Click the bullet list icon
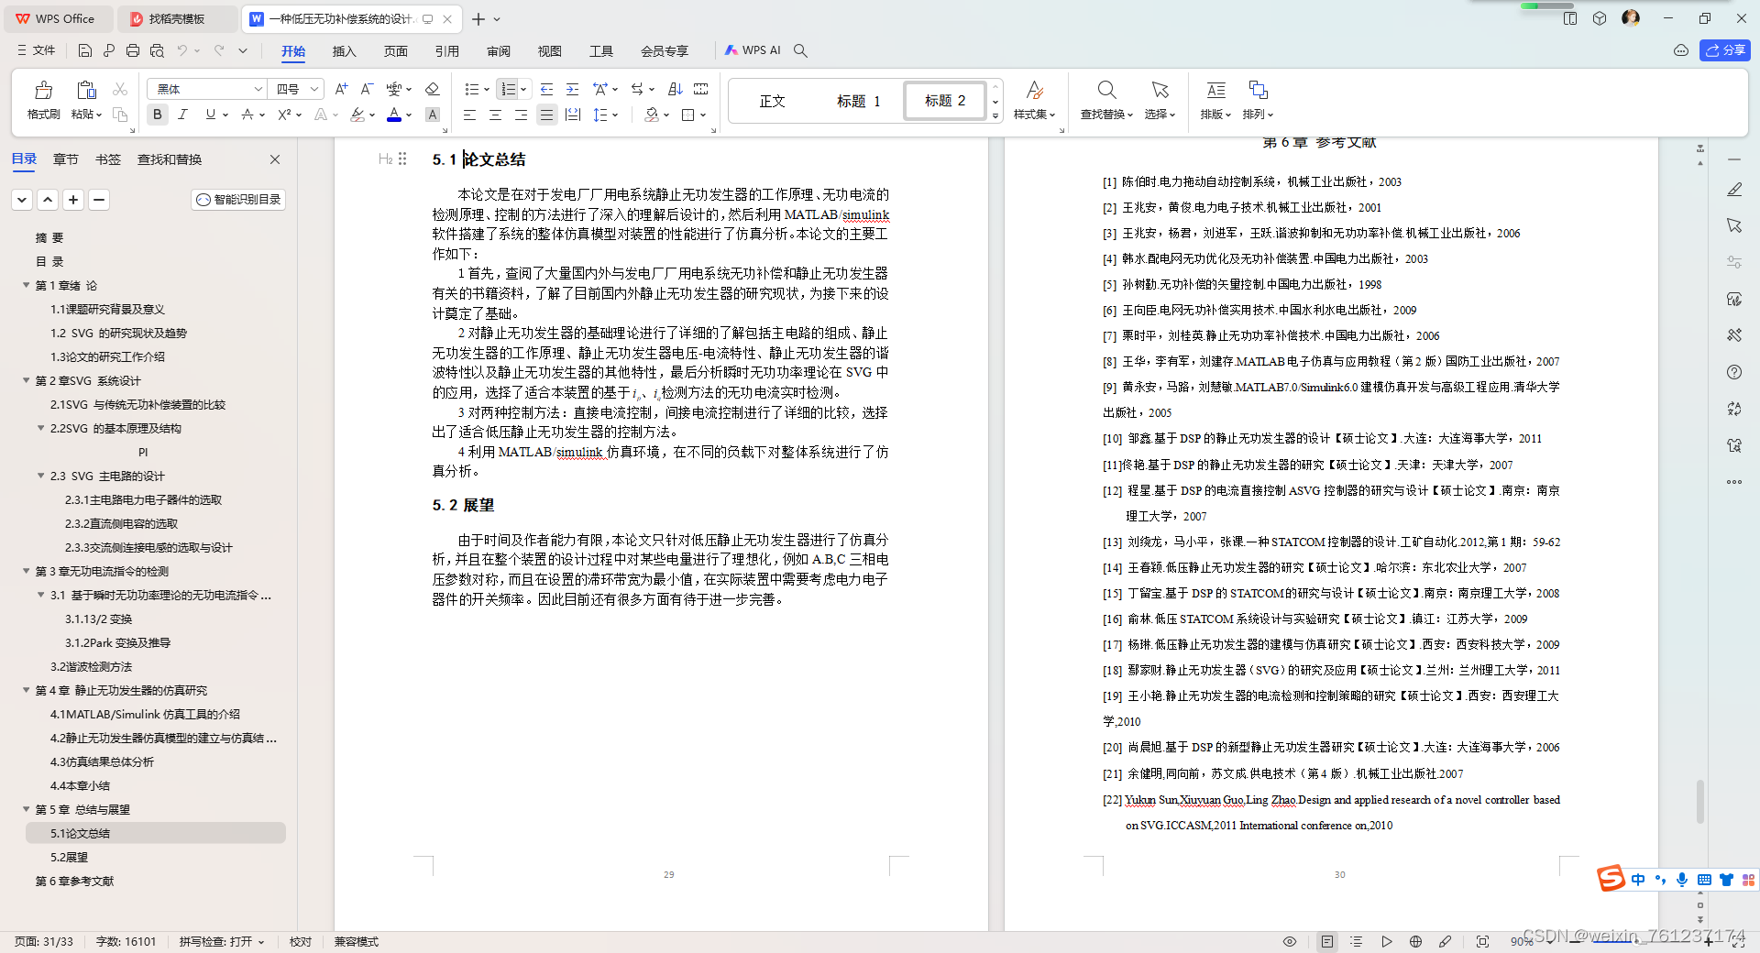The height and width of the screenshot is (953, 1760). [472, 89]
